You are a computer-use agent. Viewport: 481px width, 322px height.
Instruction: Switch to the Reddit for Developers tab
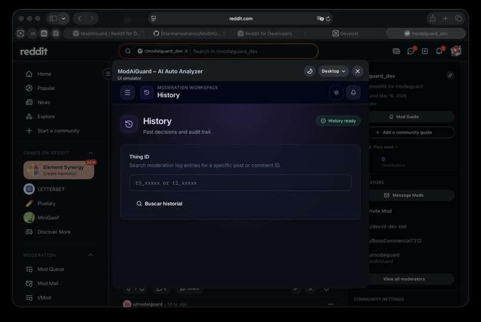coord(265,33)
